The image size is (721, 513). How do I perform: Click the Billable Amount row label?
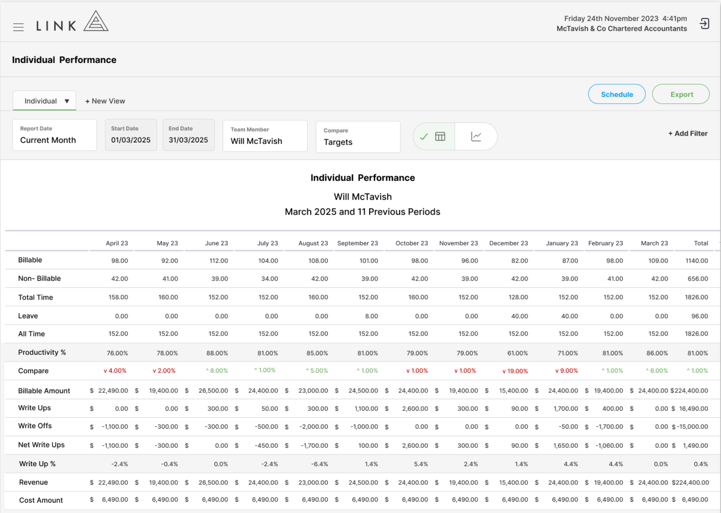44,390
